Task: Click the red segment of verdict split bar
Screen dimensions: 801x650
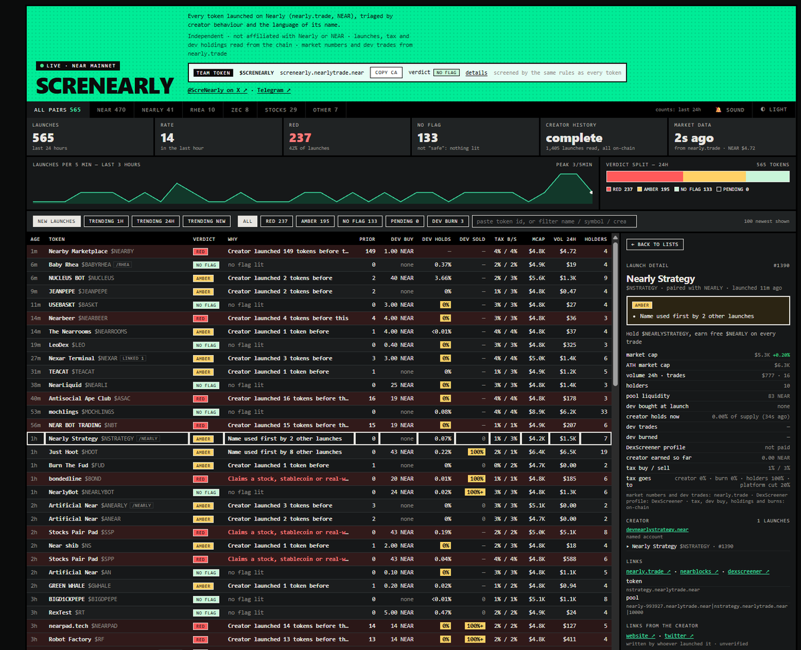Action: pos(644,176)
